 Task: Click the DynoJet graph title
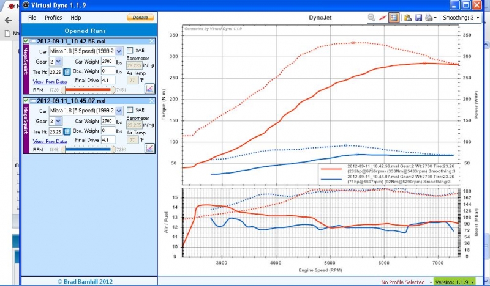tap(320, 18)
